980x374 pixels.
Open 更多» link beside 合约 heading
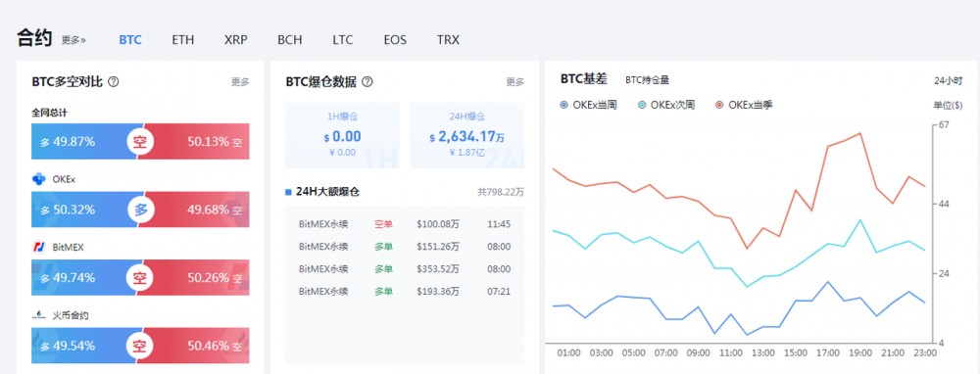pos(73,40)
